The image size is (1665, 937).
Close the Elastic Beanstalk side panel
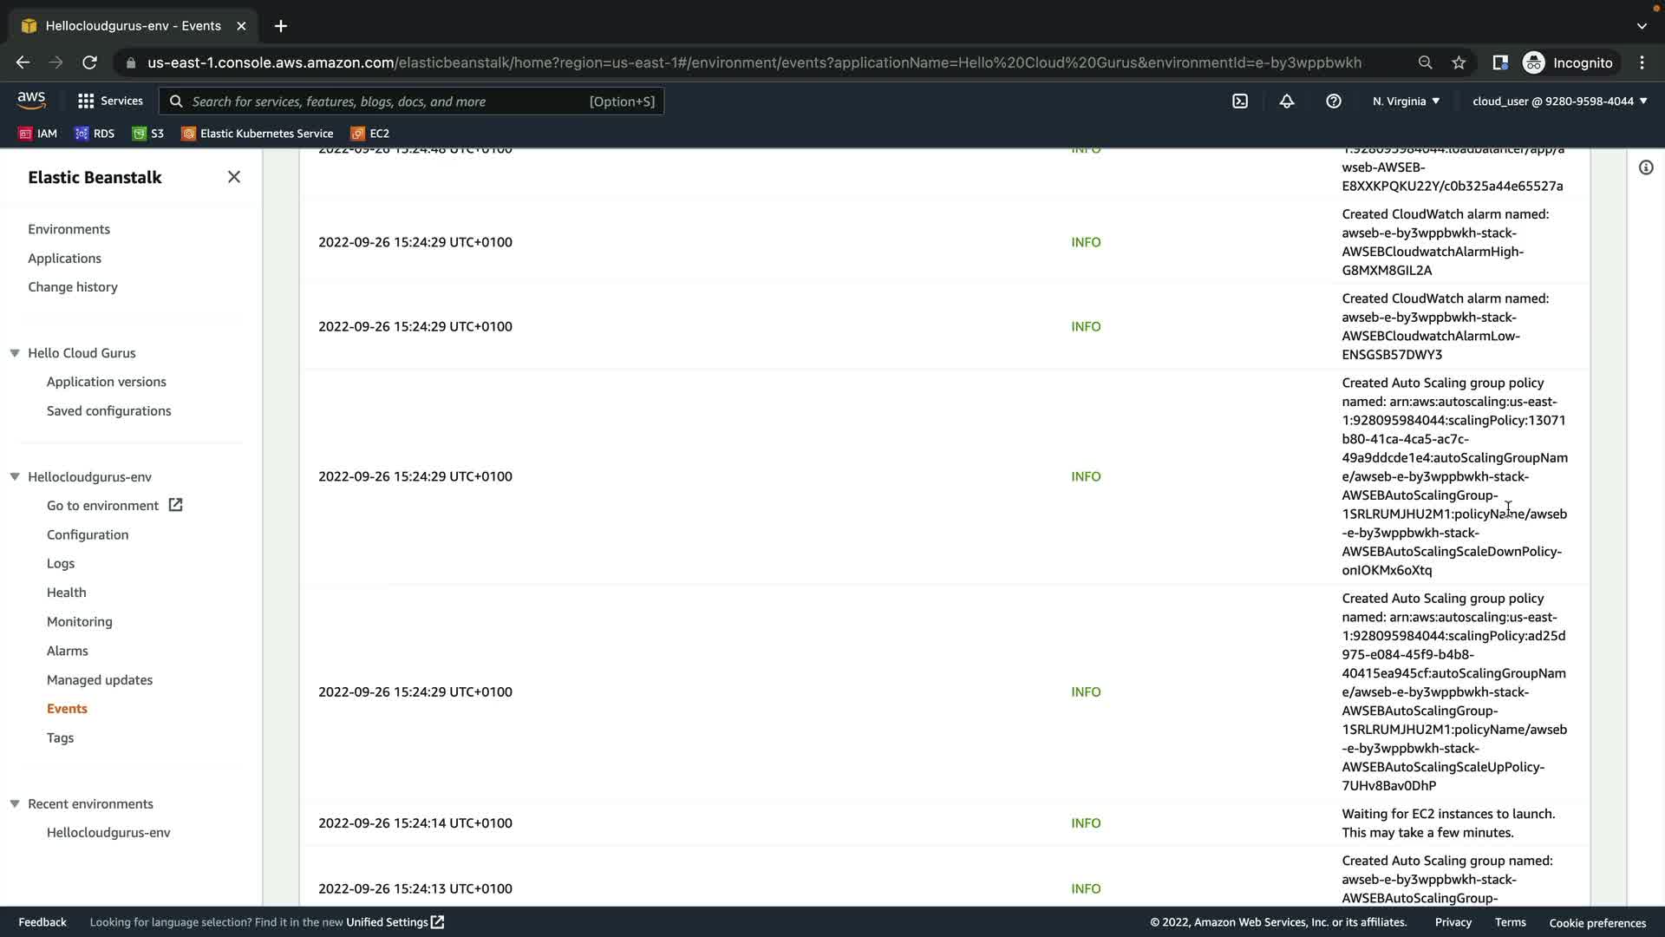point(234,177)
